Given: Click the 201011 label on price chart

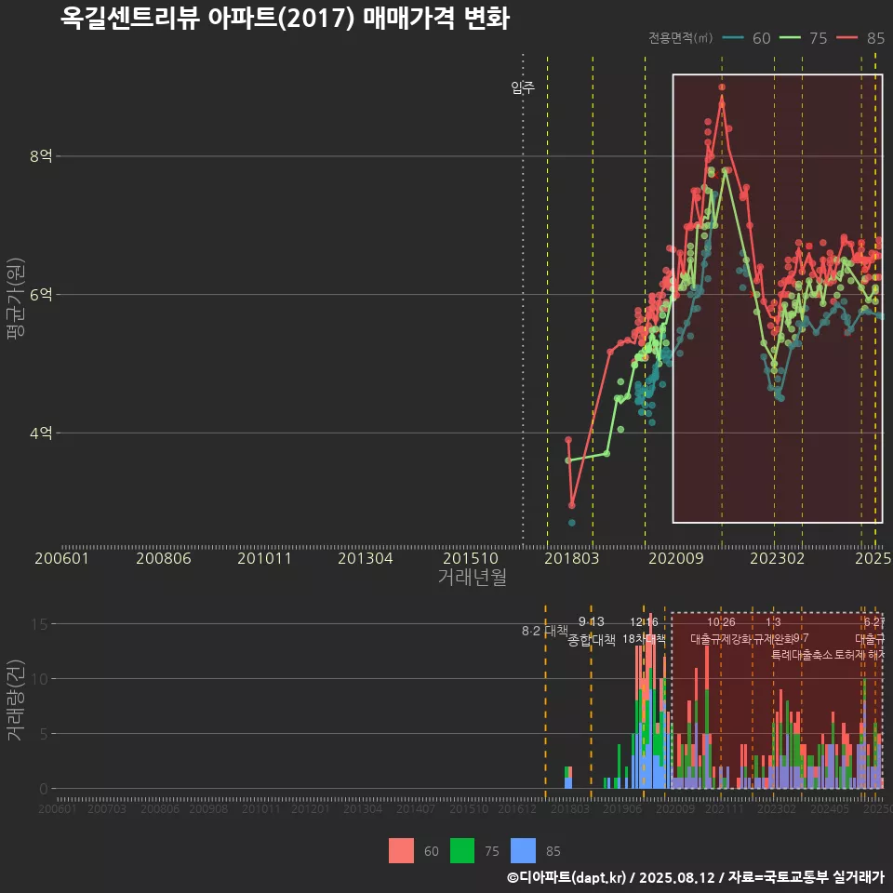Looking at the screenshot, I should (x=264, y=559).
